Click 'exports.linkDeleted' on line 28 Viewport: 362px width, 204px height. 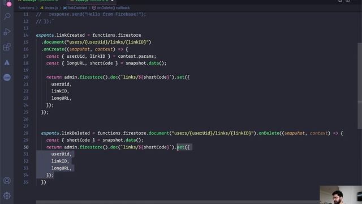(x=66, y=133)
